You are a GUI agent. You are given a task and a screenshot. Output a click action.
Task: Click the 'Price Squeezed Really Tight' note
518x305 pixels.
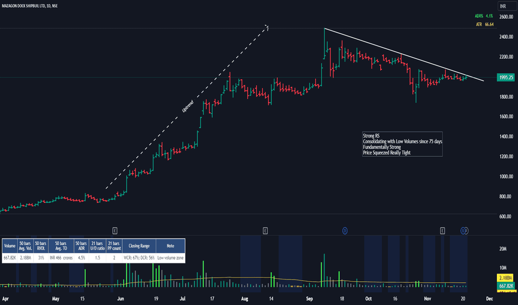386,152
